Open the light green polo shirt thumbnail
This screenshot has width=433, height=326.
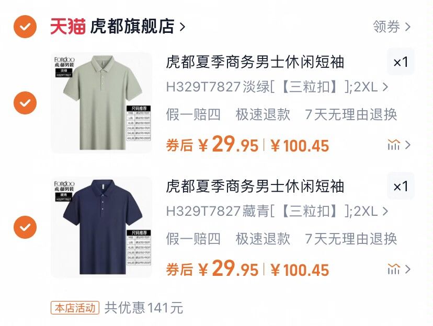(x=101, y=102)
